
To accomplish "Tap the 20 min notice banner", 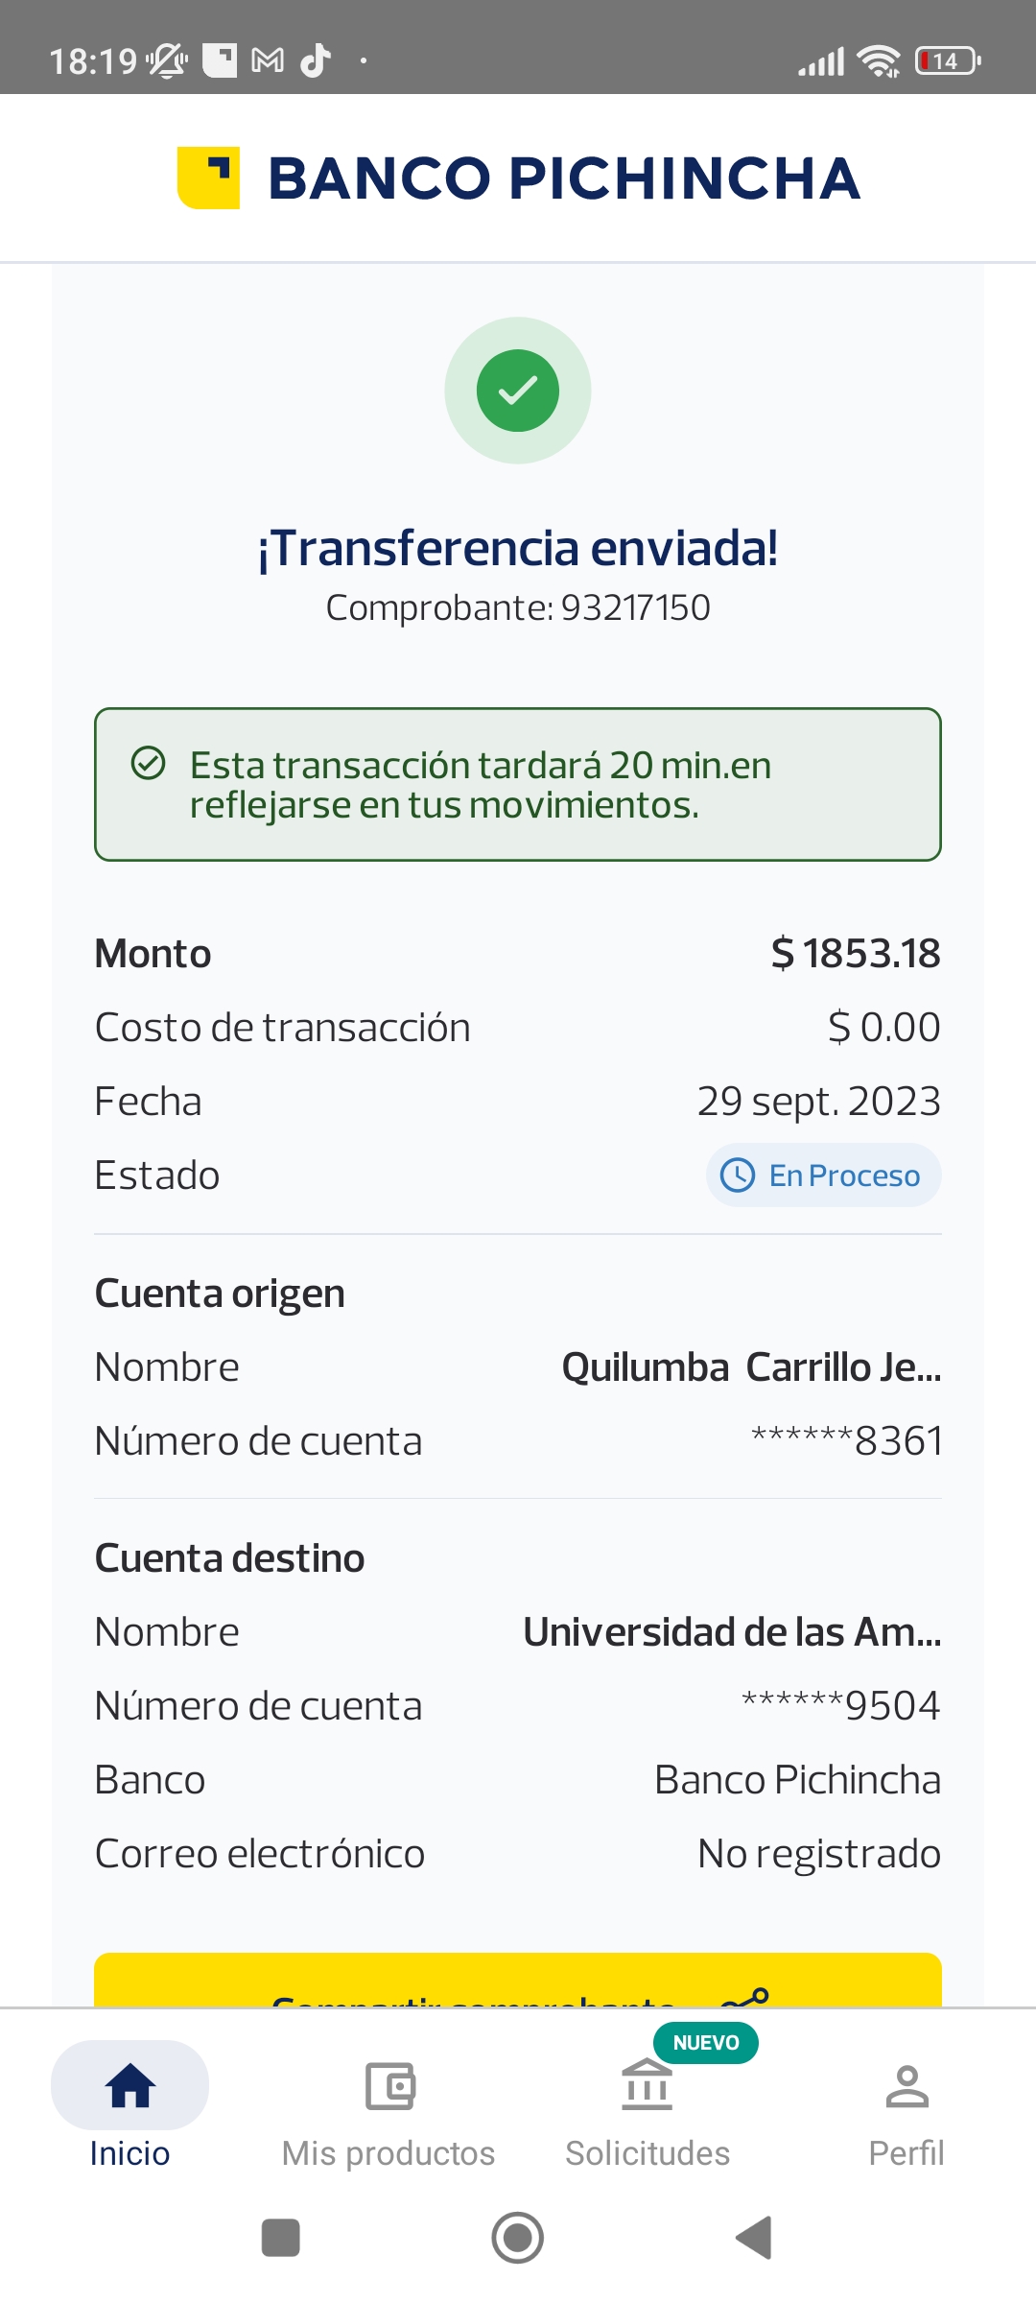I will pos(518,785).
